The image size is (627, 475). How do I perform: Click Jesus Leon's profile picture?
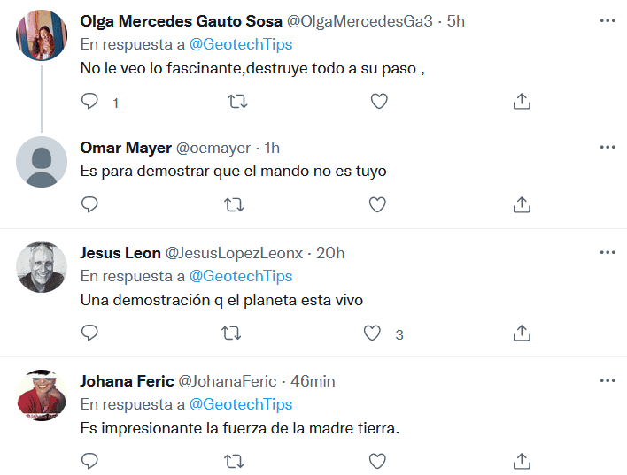click(42, 267)
